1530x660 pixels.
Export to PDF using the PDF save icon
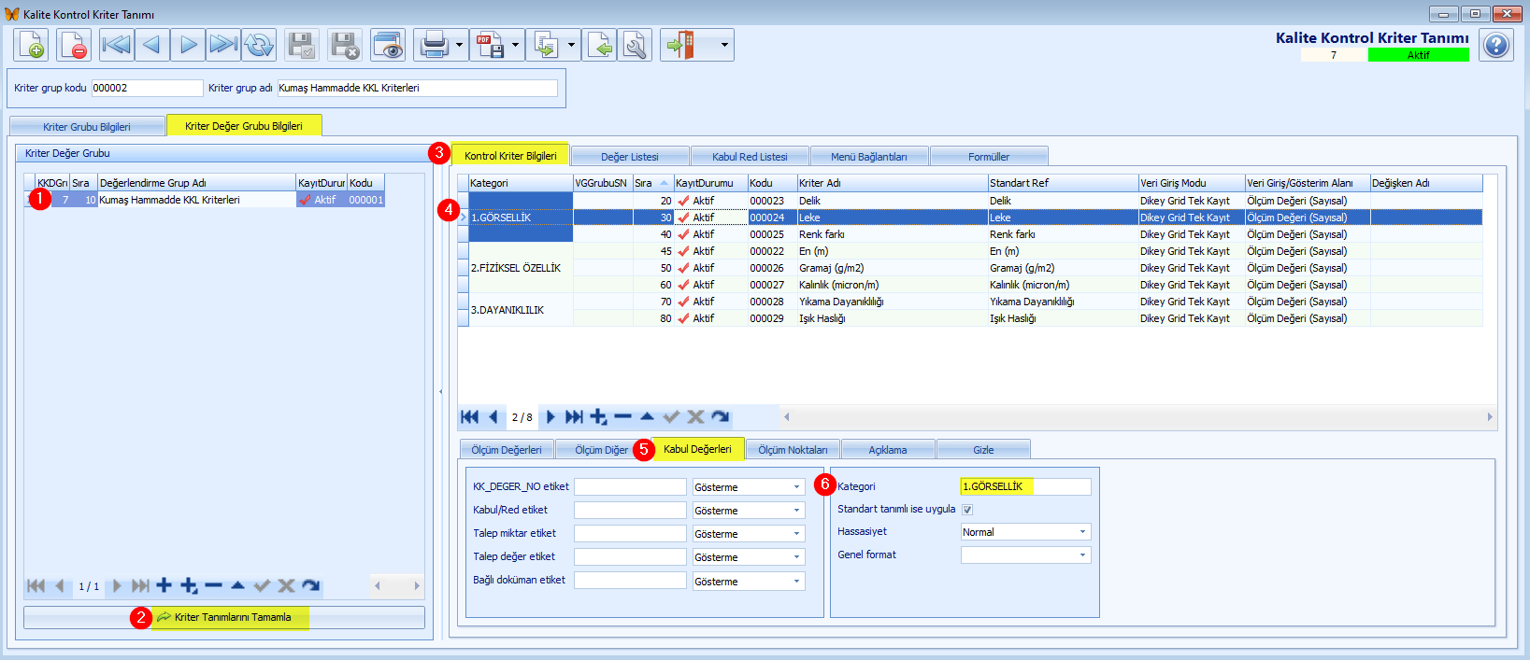click(490, 45)
